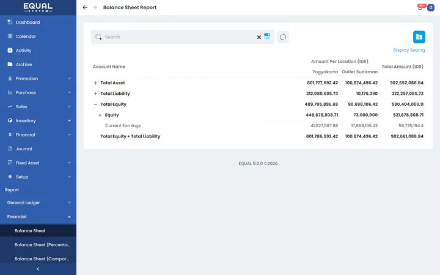Refresh the balance sheet report
Screen dimensions: 440x275
(283, 37)
